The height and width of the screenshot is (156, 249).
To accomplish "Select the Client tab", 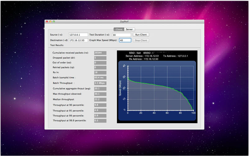I will pyautogui.click(x=119, y=29).
